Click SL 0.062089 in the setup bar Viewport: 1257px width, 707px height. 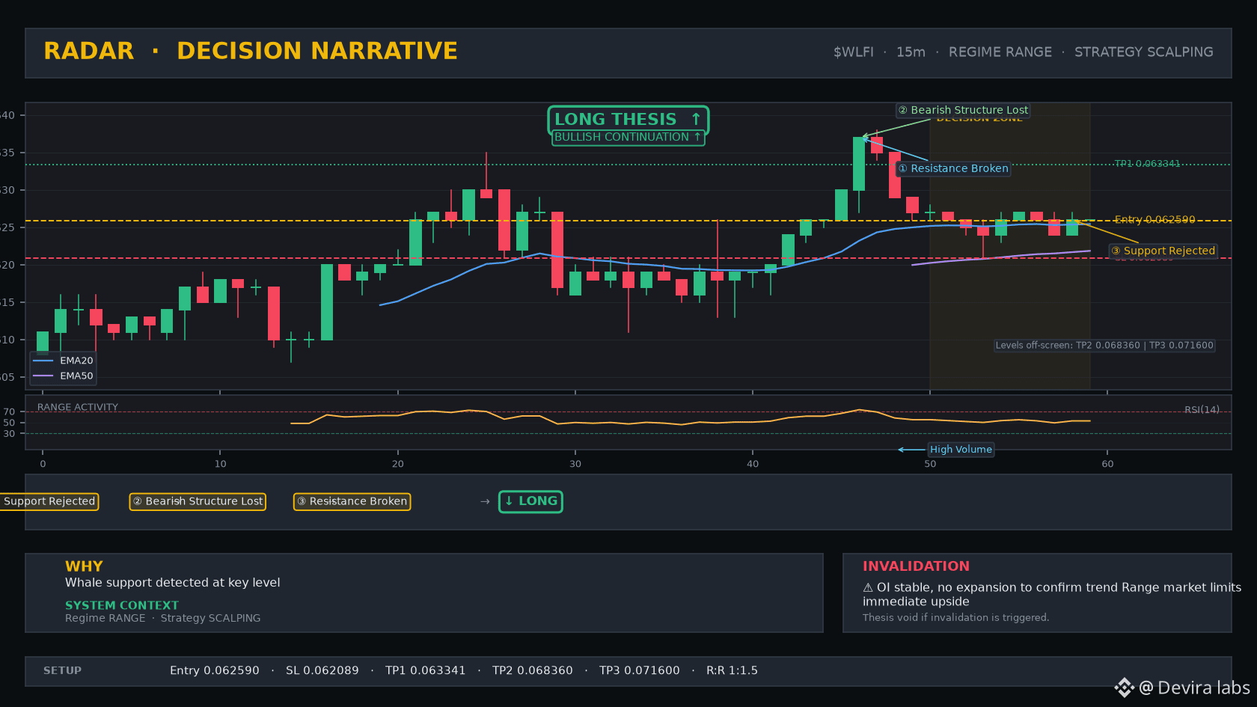[x=322, y=671]
